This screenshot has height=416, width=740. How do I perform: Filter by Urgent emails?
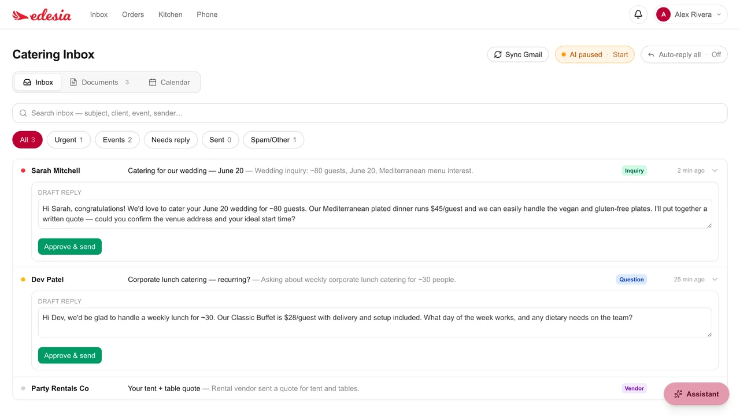(x=69, y=140)
